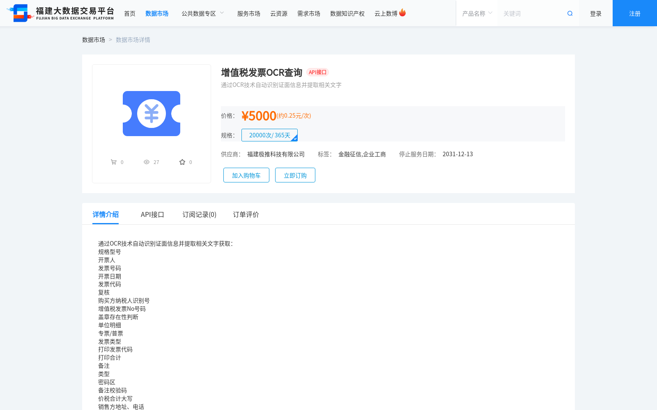Click the title 增值税发票OCR查询
This screenshot has width=657, height=410.
click(262, 73)
